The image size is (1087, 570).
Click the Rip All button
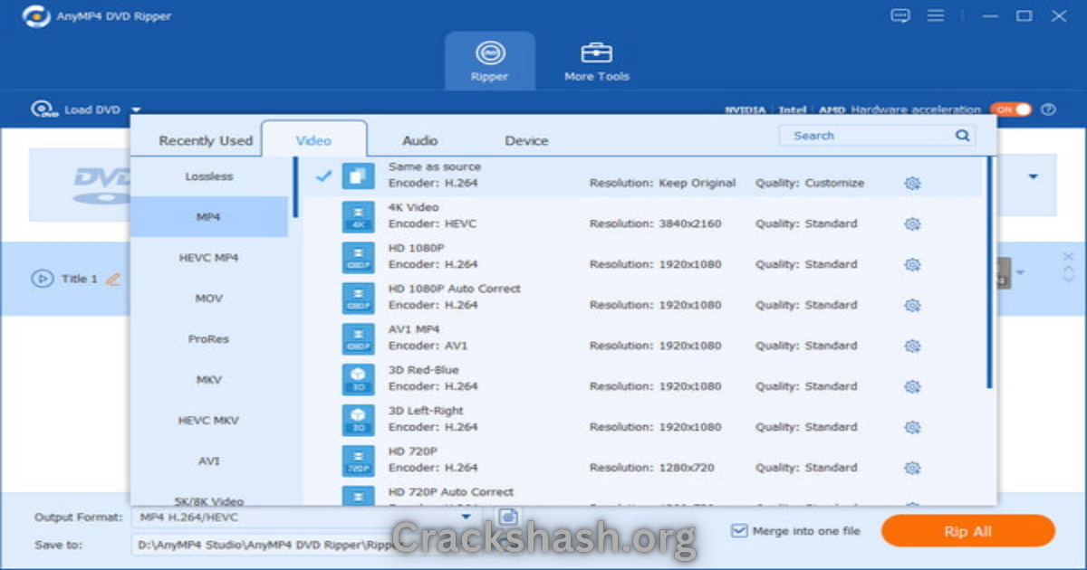[967, 531]
